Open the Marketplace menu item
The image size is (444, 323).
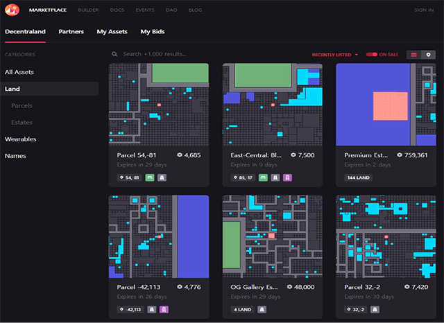[x=48, y=10]
